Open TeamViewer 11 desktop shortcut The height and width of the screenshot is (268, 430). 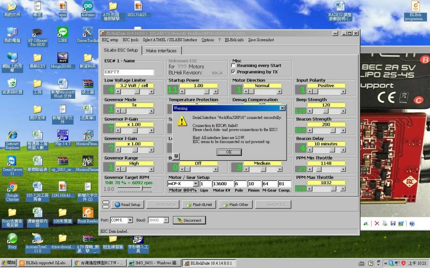[x=12, y=165]
